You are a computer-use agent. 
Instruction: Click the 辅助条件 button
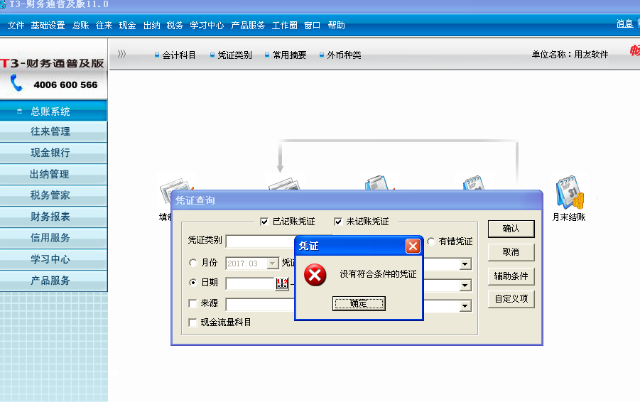click(511, 276)
